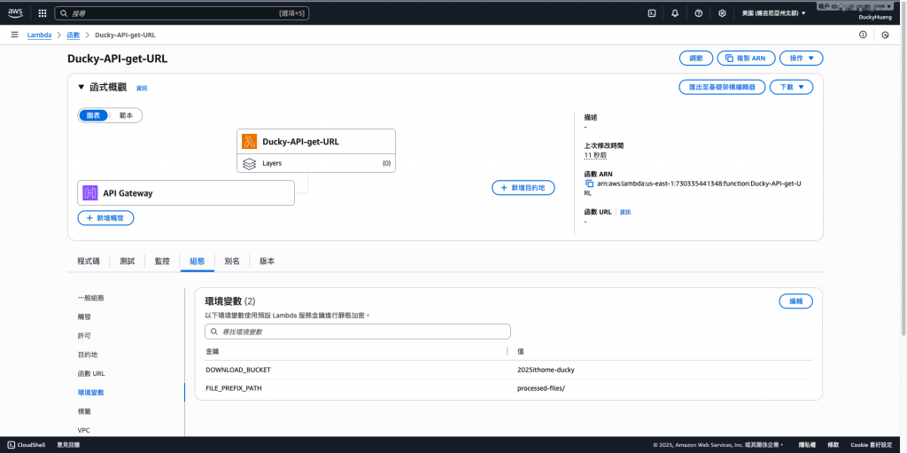The image size is (907, 453).
Task: Click the 11 秒前 last modified time
Action: pos(595,155)
